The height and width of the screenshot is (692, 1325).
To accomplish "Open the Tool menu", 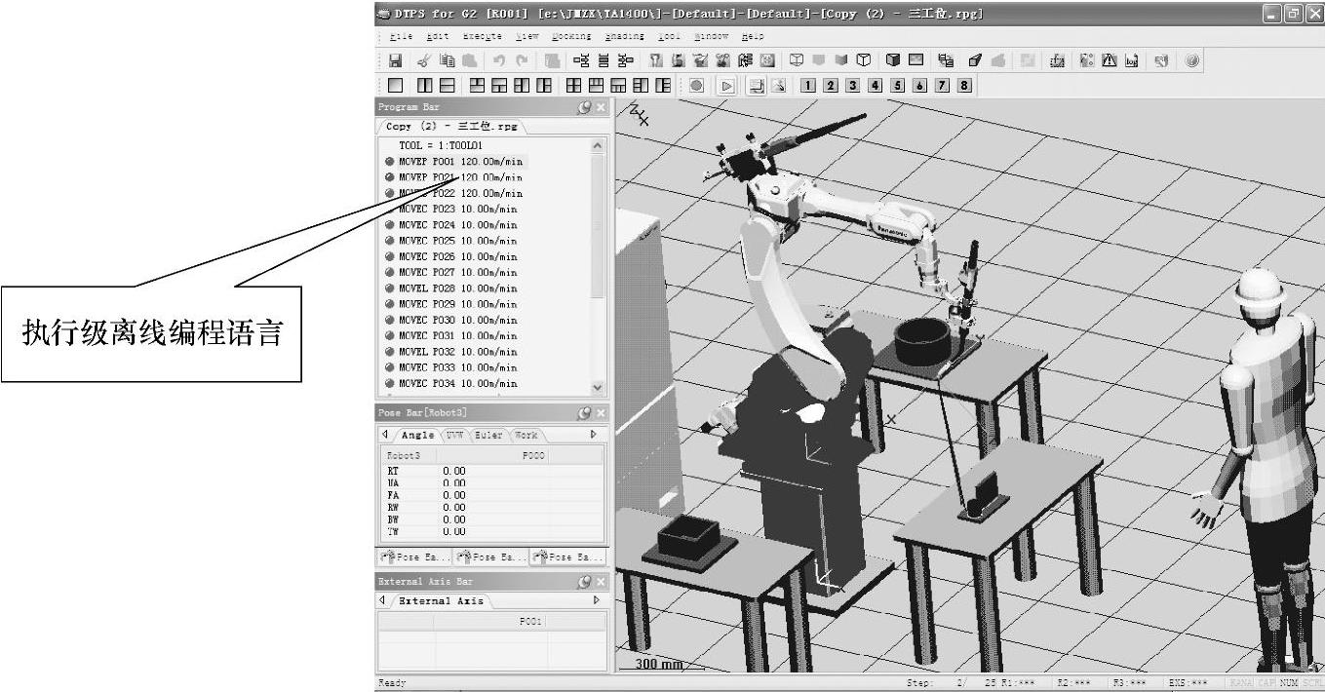I will coord(669,36).
